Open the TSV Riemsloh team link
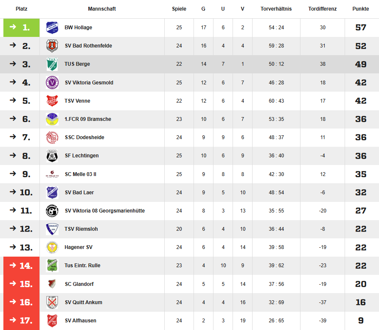The width and height of the screenshot is (379, 330). [x=81, y=229]
